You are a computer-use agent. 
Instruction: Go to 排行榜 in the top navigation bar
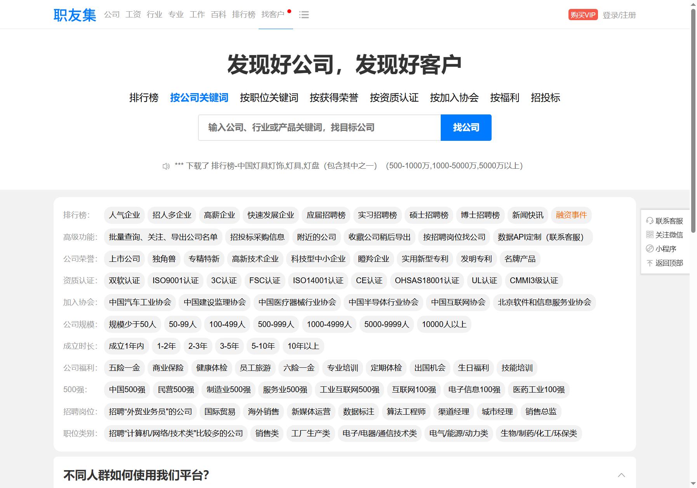point(244,15)
